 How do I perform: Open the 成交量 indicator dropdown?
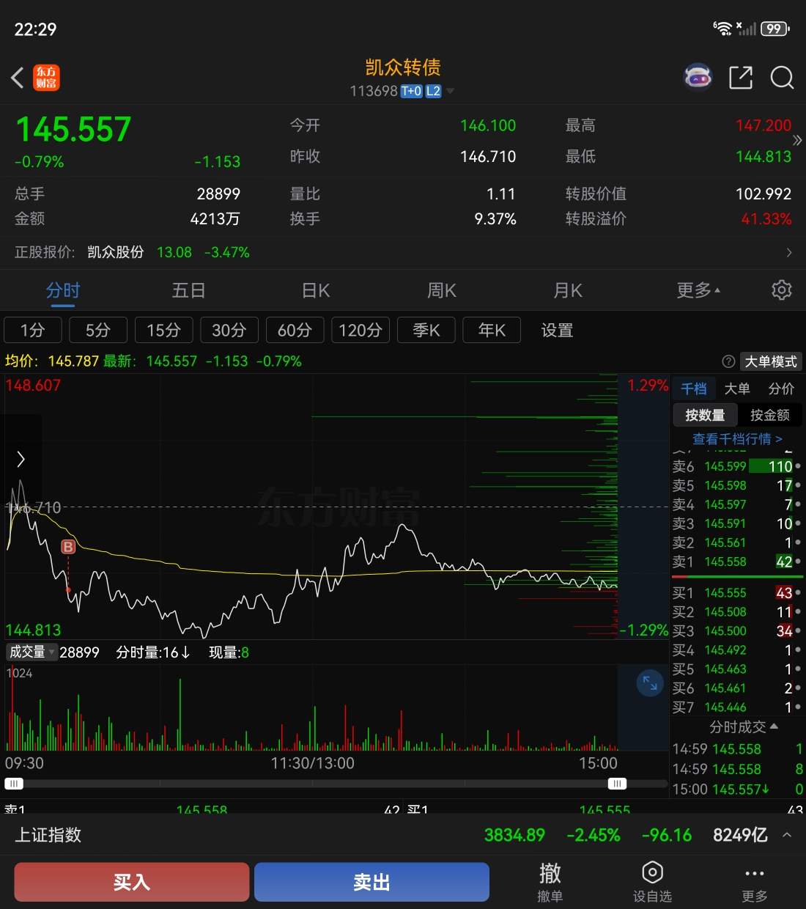coord(32,652)
